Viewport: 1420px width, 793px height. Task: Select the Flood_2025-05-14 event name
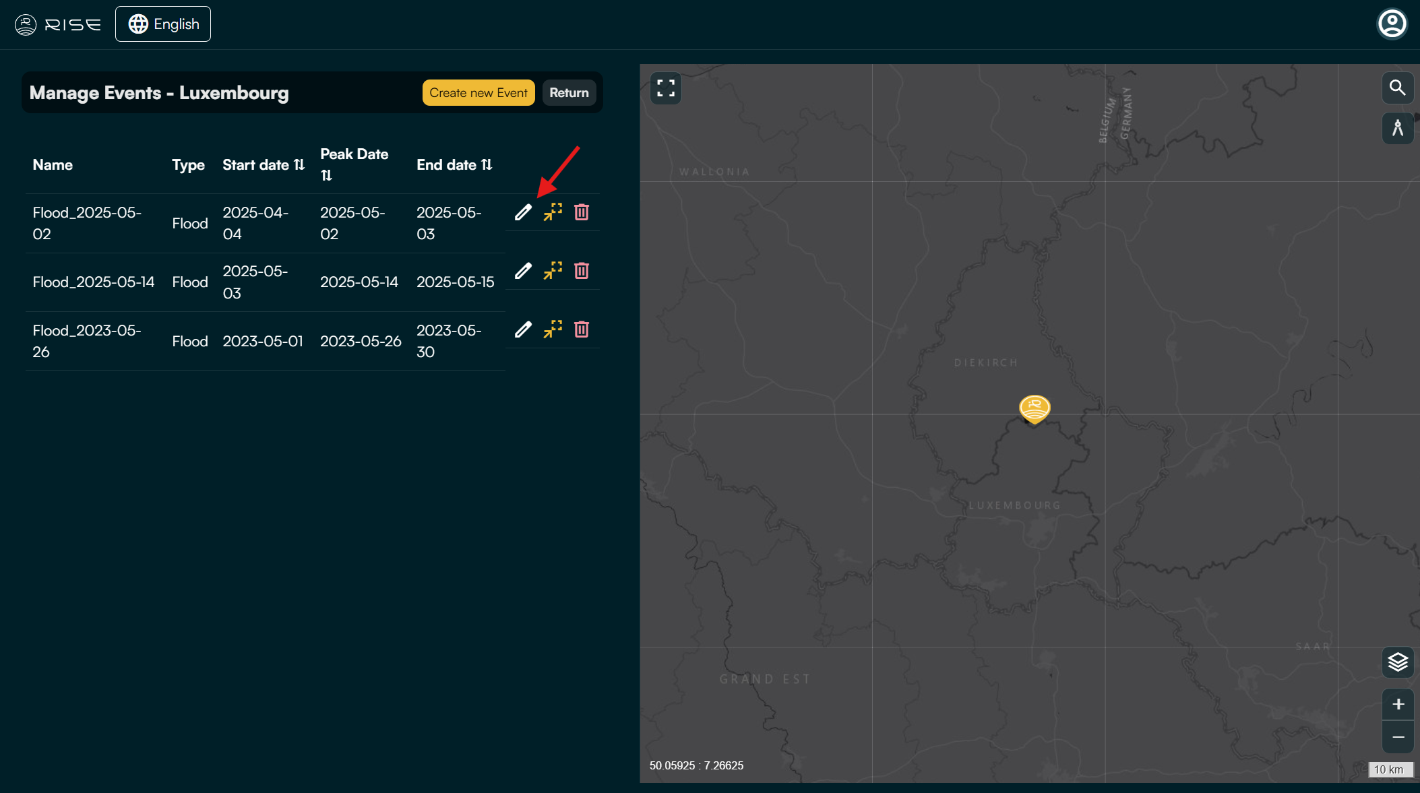point(94,282)
